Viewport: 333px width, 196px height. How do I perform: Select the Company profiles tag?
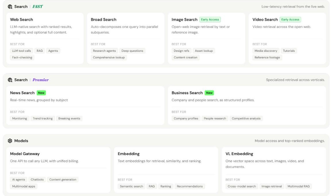coord(186,118)
